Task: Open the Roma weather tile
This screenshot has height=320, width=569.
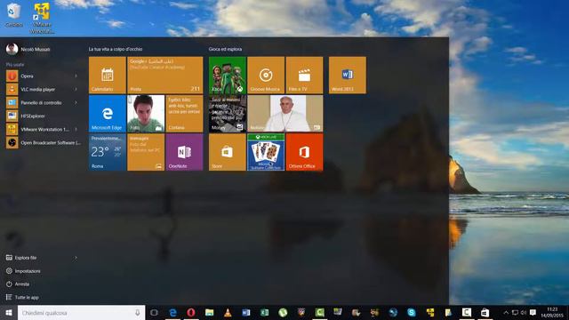Action: 108,152
